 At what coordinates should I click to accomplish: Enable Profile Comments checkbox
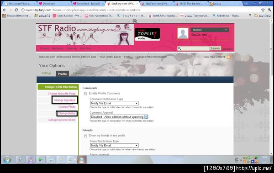pos(85,94)
